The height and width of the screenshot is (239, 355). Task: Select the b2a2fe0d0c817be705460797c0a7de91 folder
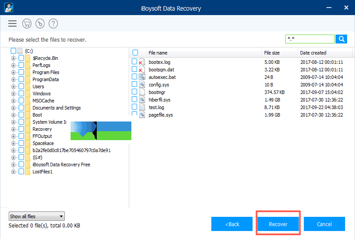coord(71,150)
